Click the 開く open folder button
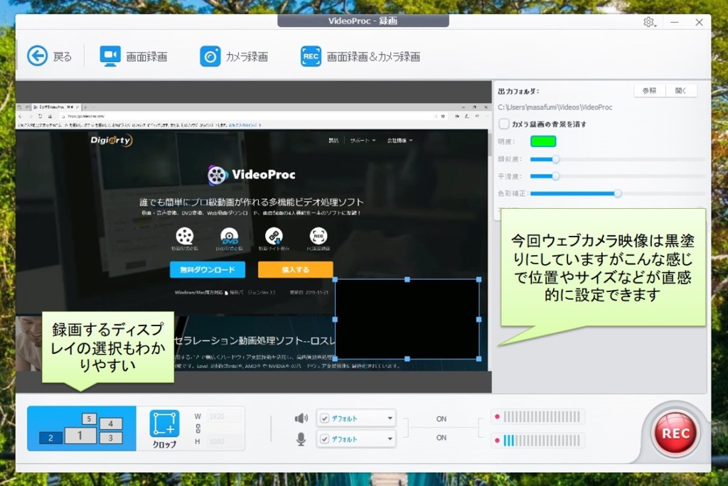 (x=680, y=90)
